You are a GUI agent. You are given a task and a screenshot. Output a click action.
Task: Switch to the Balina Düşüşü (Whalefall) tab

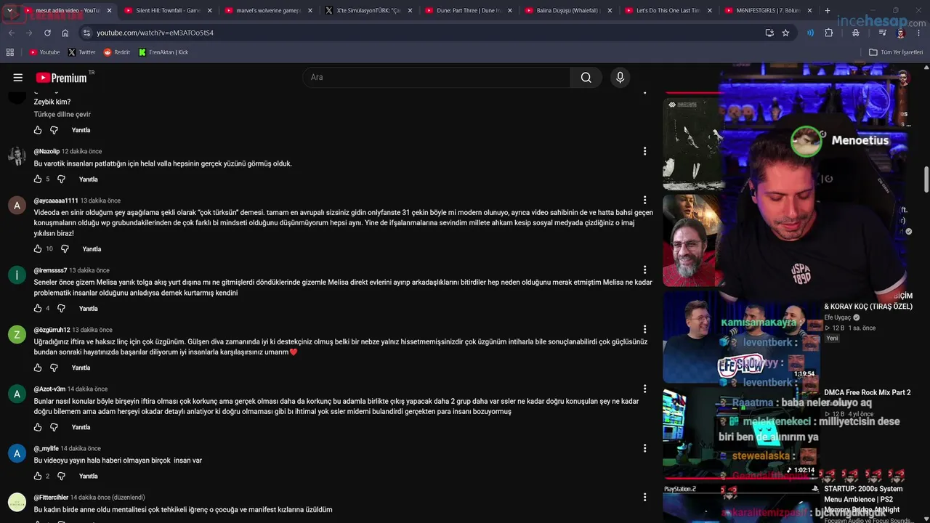[568, 11]
